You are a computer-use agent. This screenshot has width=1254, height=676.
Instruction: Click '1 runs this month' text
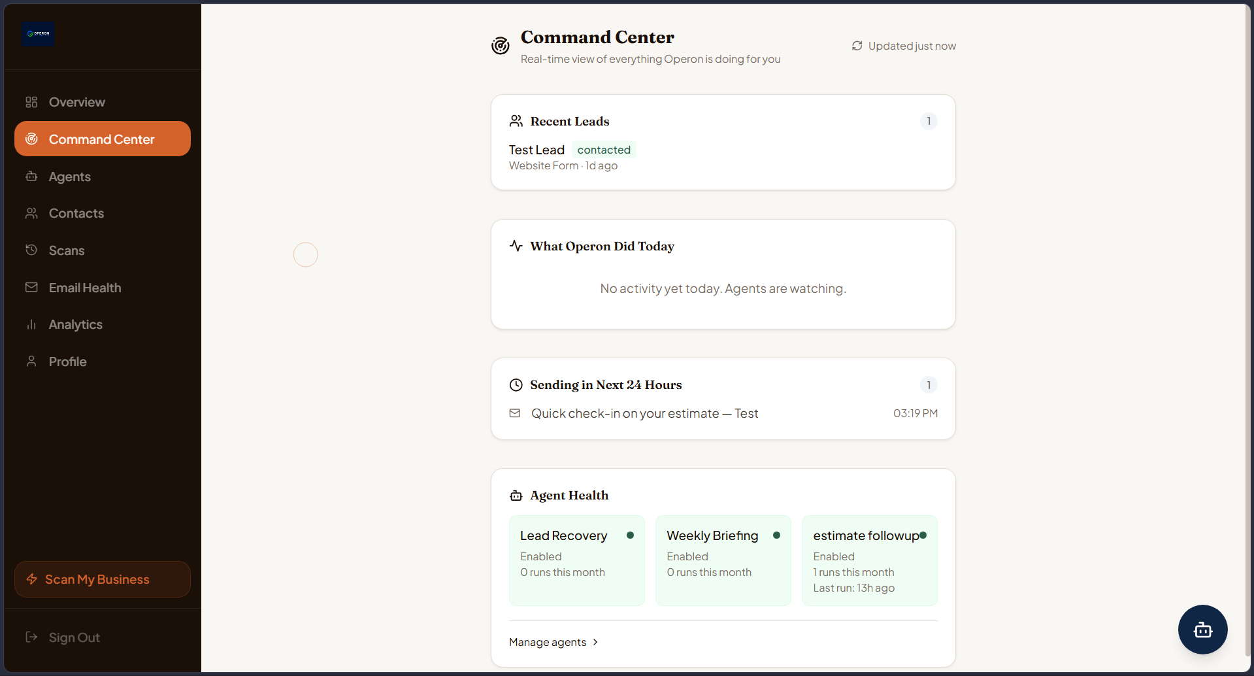coord(853,572)
